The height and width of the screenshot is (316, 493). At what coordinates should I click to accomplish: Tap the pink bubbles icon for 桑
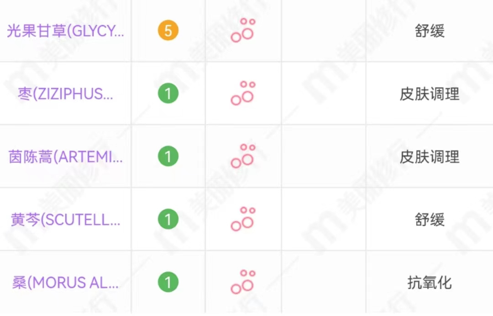point(243,283)
